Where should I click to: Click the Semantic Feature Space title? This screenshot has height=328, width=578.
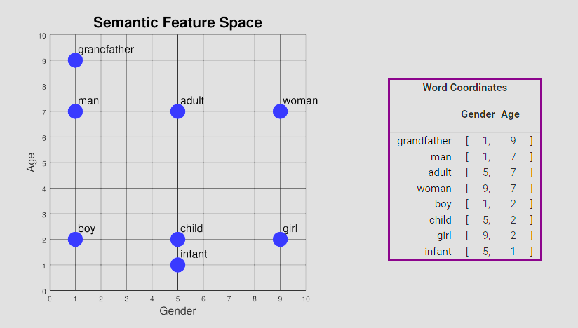[x=177, y=22]
